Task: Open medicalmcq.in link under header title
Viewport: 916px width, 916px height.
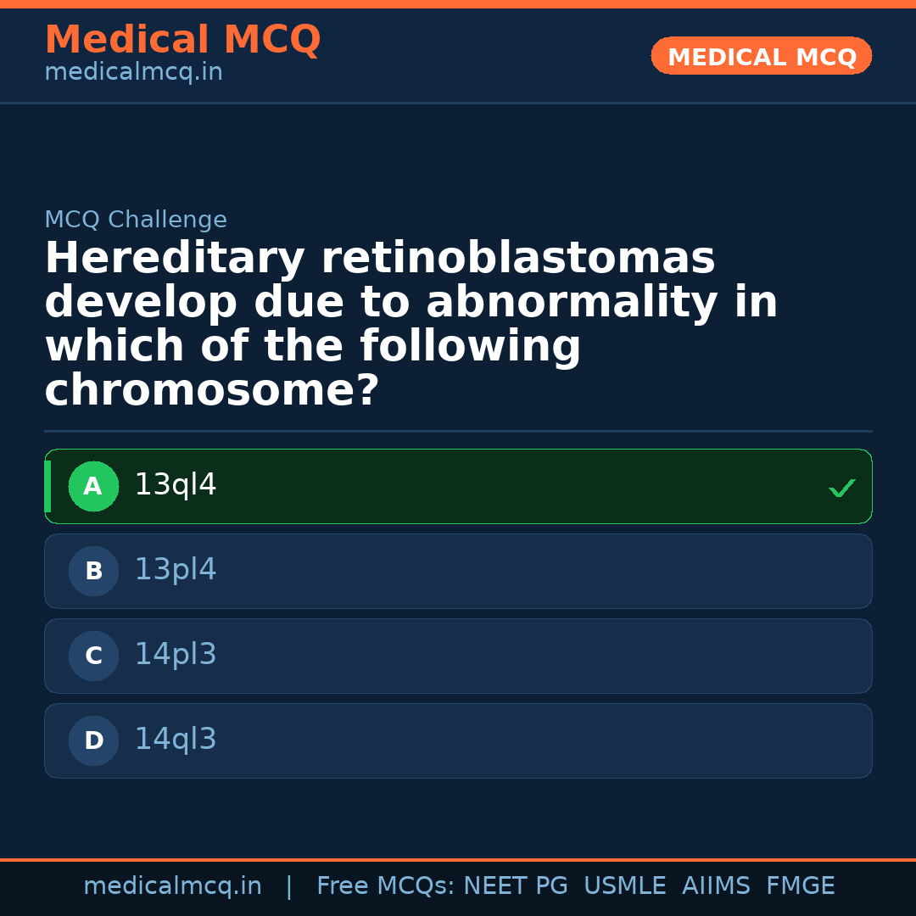Action: [x=133, y=72]
